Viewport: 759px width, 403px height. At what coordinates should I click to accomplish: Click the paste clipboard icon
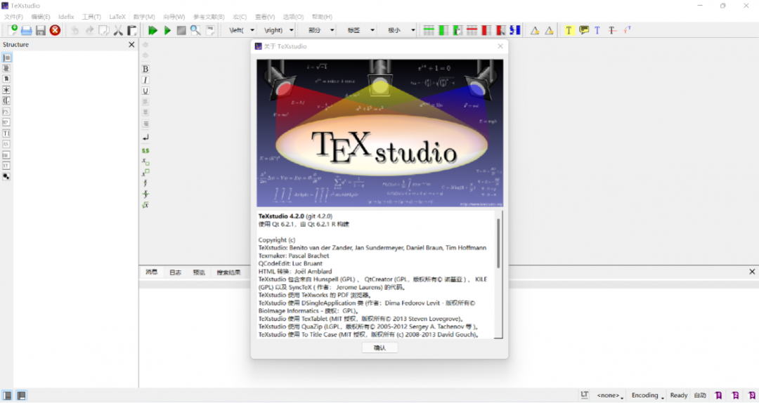[x=131, y=30]
